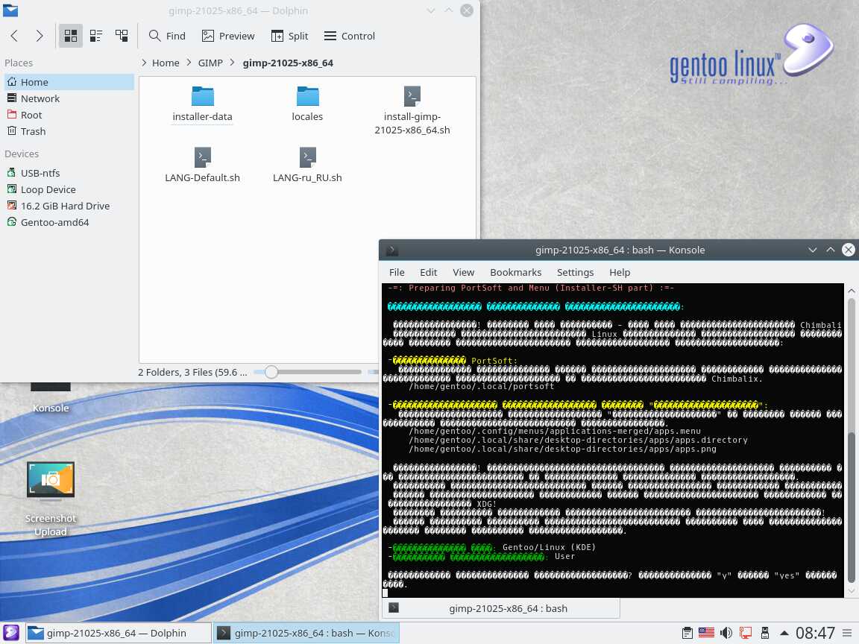Expand the arrow before Home breadcrumb
Viewport: 859px width, 644px height.
[x=144, y=63]
